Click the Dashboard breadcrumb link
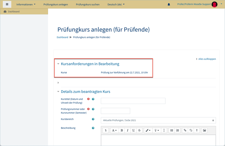Image resolution: width=225 pixels, height=146 pixels. 62,37
